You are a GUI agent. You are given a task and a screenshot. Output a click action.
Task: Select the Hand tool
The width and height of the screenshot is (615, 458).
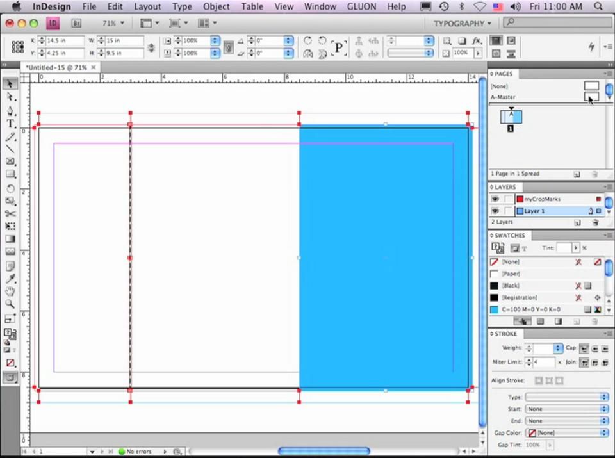pyautogui.click(x=10, y=291)
